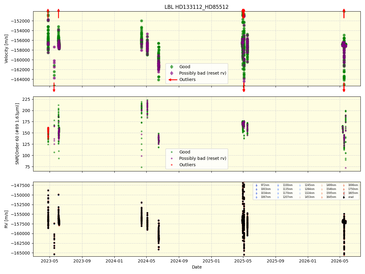Click the 125 SNR tick label

[x=27, y=144]
